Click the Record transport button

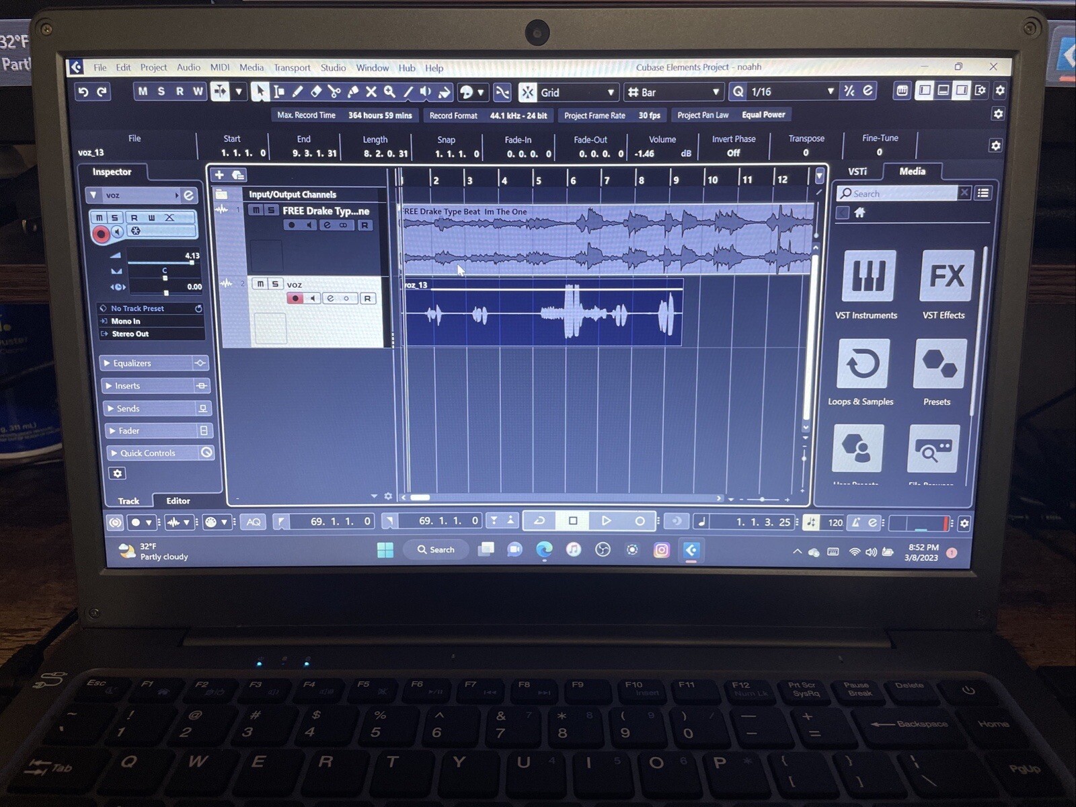click(640, 521)
